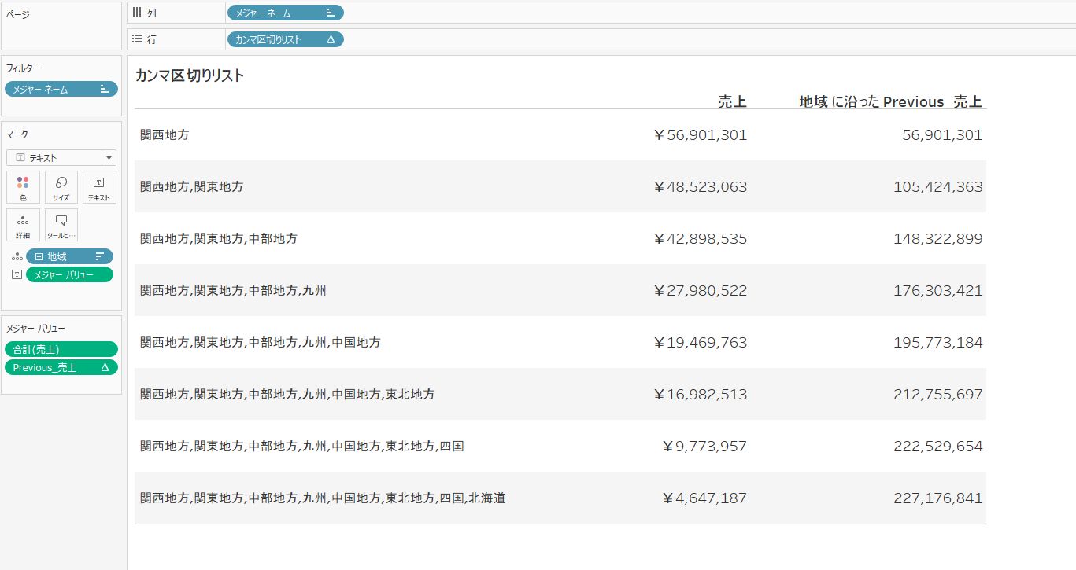Click the Tooltip (ツールヒント) mark card button

[61, 225]
